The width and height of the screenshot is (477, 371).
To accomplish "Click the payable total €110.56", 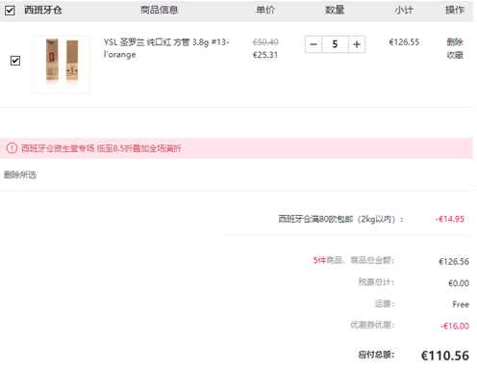I will (445, 356).
